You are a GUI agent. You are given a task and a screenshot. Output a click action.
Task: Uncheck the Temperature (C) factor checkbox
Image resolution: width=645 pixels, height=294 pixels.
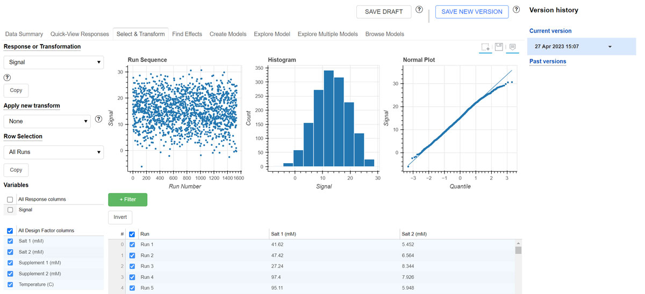click(x=10, y=284)
